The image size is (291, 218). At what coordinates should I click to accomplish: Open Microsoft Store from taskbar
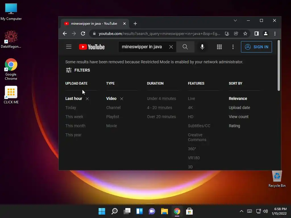point(189,211)
